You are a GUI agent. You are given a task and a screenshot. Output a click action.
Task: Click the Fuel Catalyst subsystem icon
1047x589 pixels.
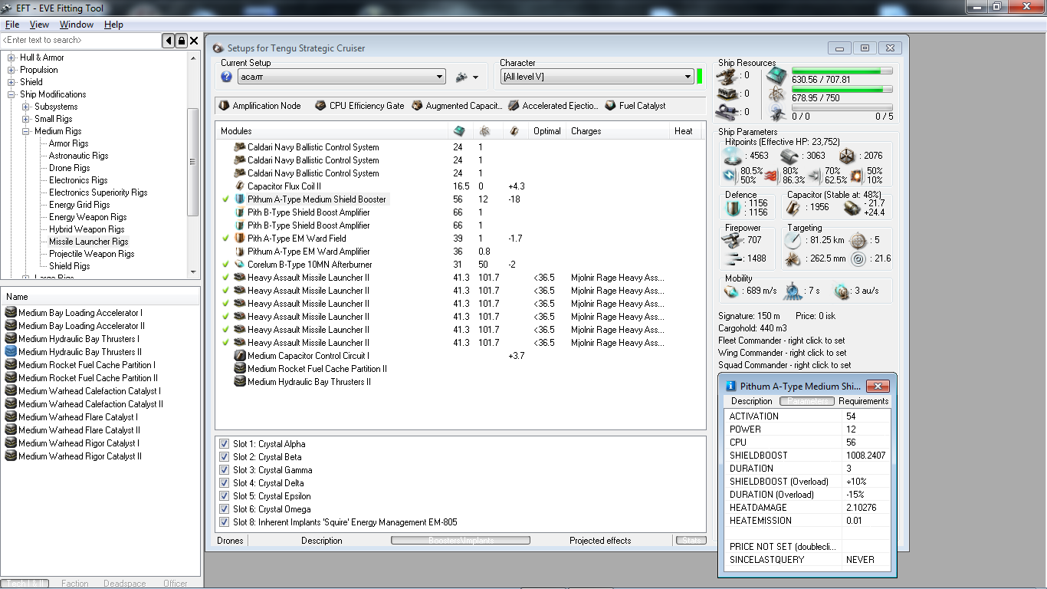[x=610, y=106]
